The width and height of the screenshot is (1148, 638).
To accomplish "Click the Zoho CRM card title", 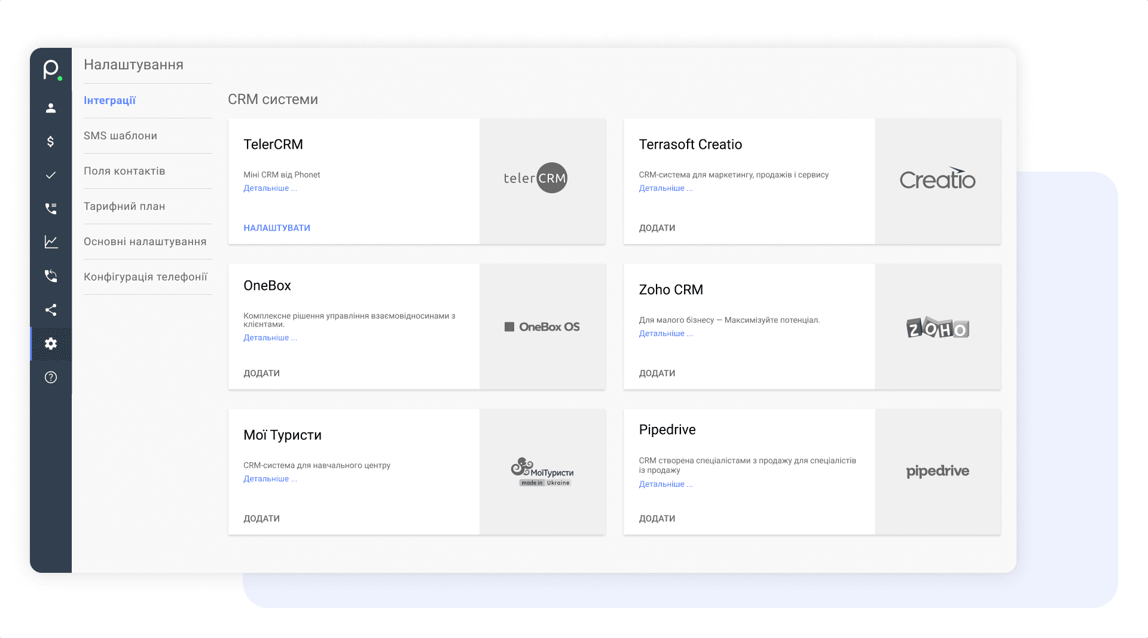I will click(x=671, y=290).
